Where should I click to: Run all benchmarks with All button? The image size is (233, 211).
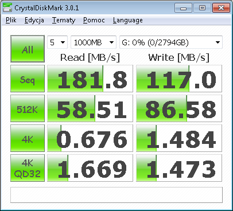click(x=28, y=49)
